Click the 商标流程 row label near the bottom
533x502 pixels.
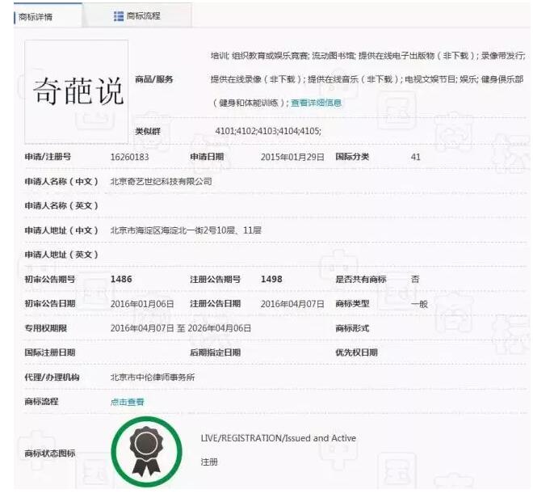[x=41, y=402]
